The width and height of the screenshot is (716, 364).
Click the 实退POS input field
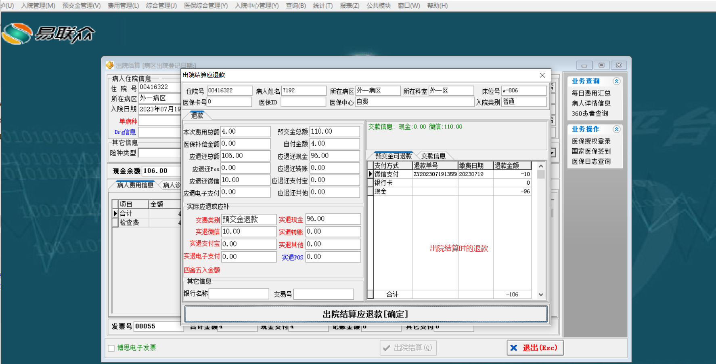coord(333,257)
